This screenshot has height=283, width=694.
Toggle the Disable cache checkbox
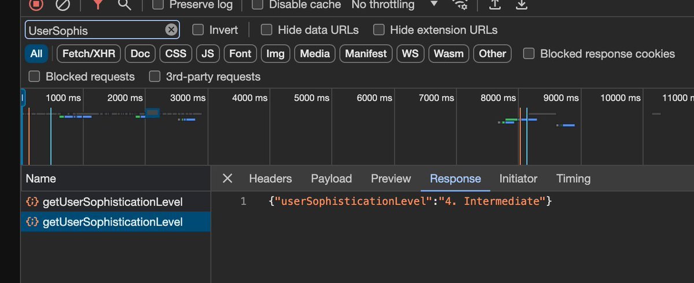pyautogui.click(x=258, y=5)
